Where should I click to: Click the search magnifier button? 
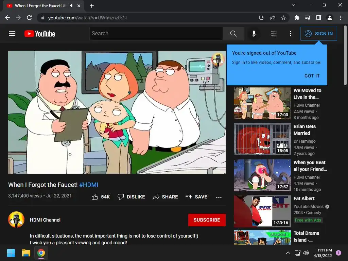point(233,34)
